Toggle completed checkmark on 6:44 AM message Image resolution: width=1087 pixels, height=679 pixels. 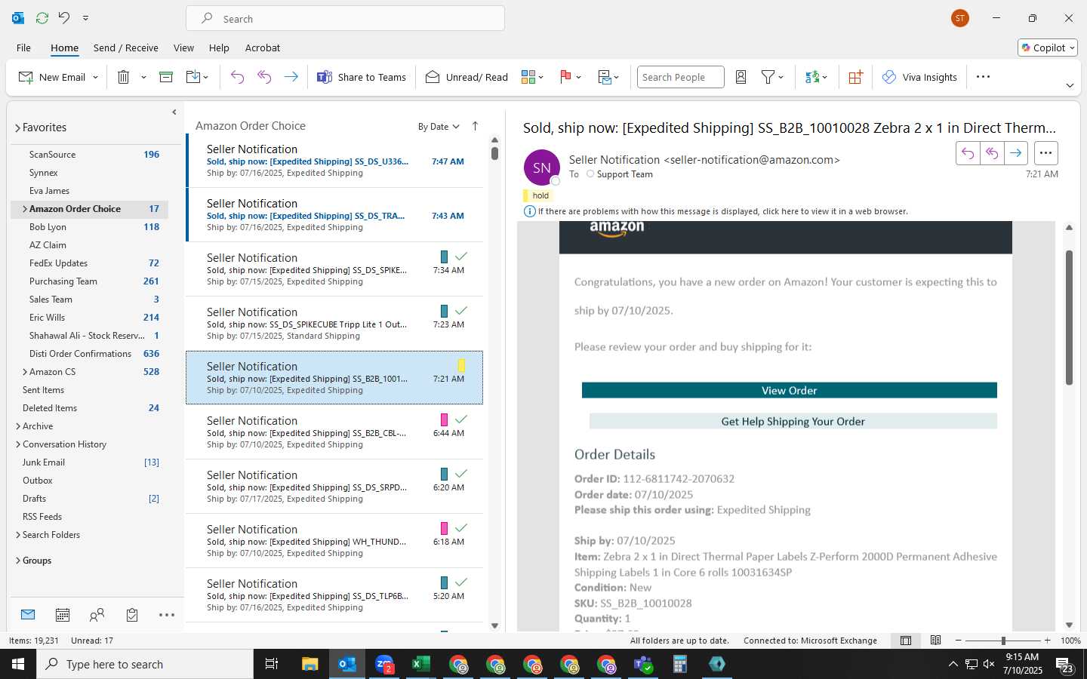[x=461, y=419]
